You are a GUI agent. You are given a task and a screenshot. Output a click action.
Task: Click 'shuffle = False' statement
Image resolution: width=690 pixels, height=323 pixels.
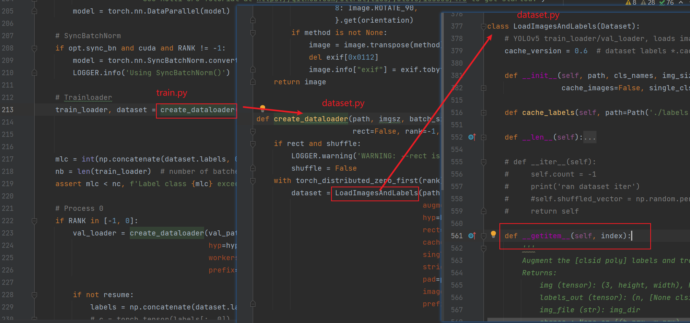(324, 168)
